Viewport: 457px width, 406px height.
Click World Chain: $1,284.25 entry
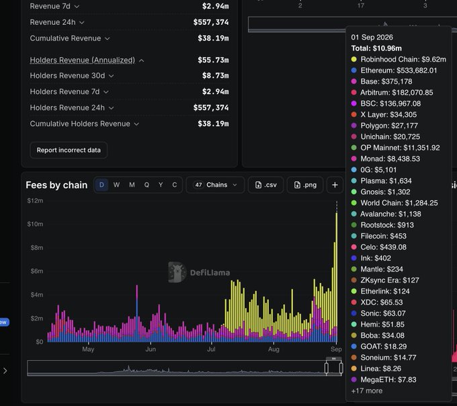pos(394,203)
